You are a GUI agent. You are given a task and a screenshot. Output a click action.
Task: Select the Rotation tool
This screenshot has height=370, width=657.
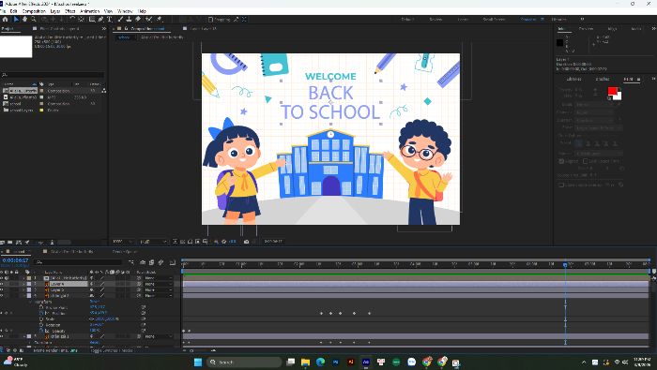coord(72,20)
